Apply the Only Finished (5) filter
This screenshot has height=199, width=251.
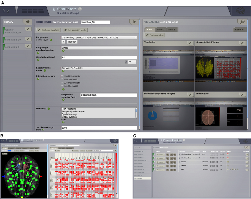tap(143, 169)
